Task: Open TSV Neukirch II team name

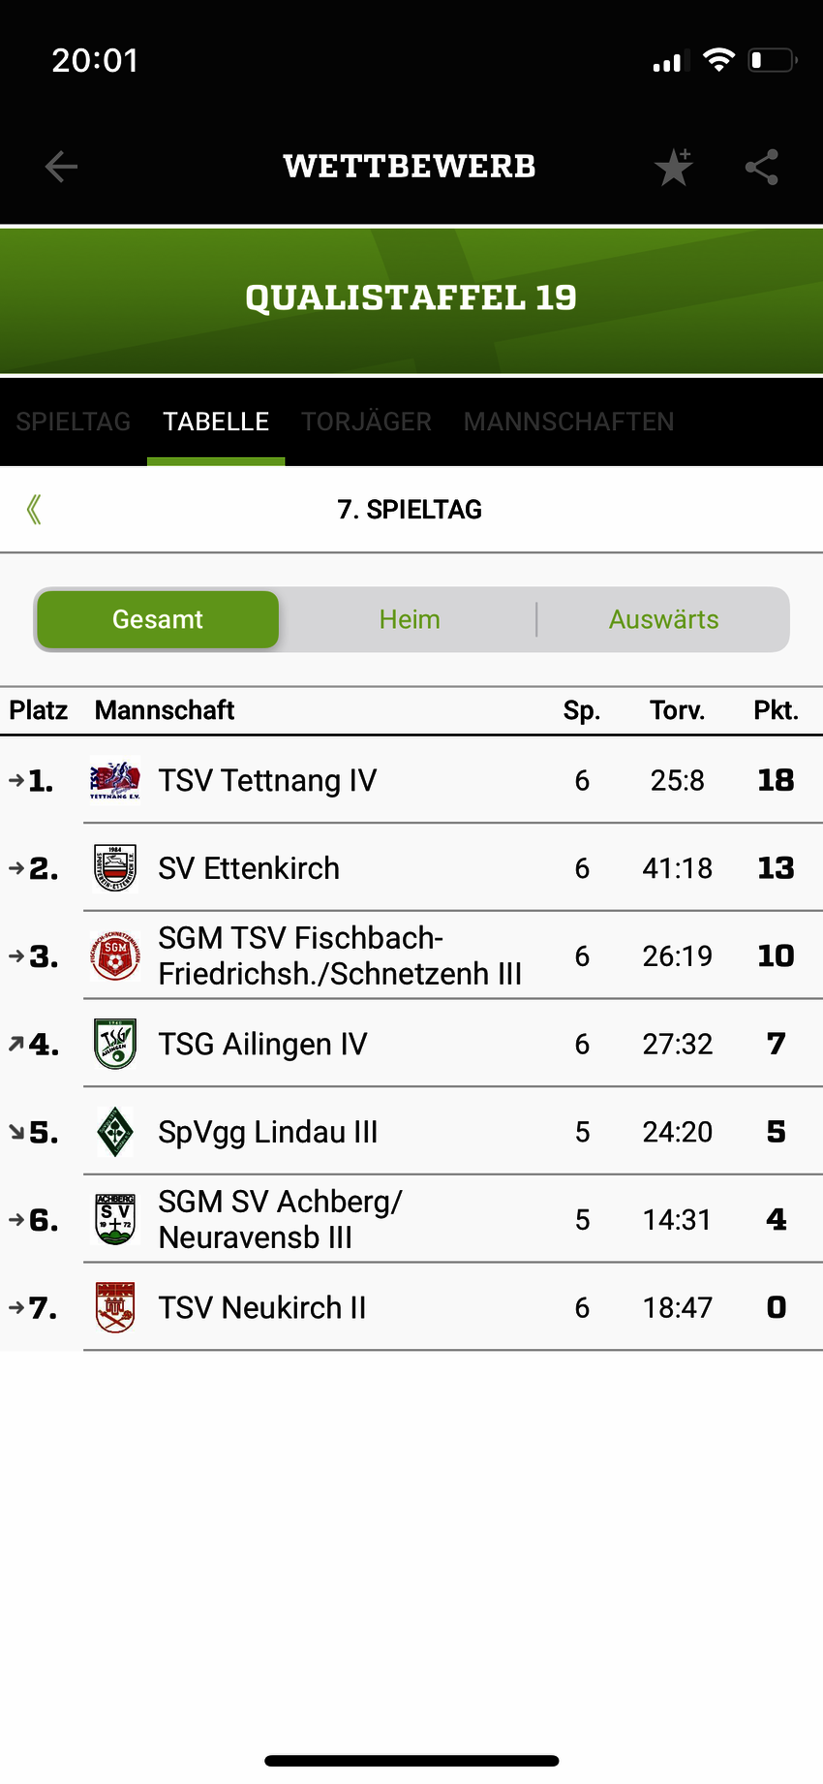Action: (262, 1308)
